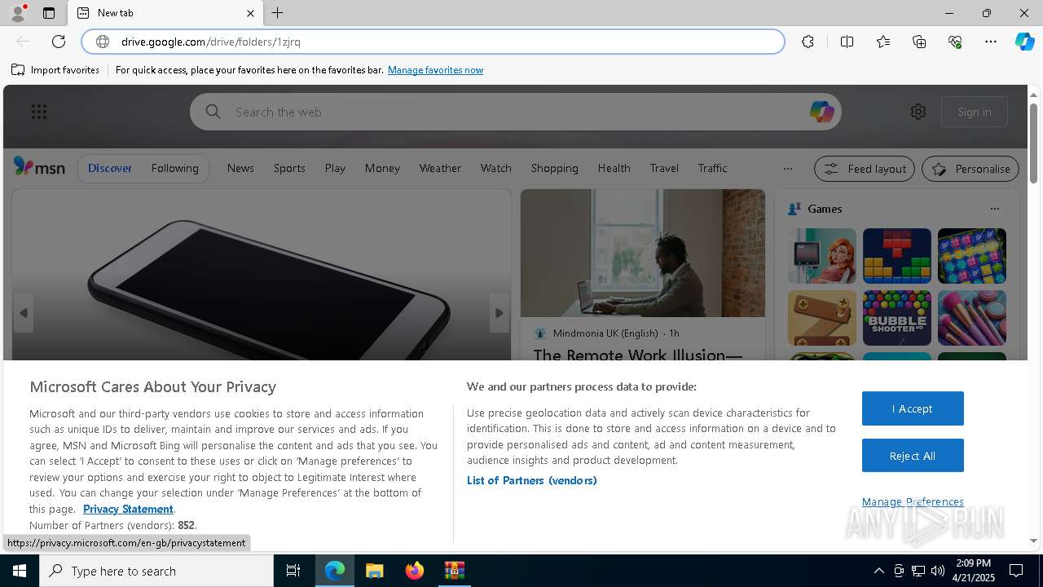Image resolution: width=1043 pixels, height=587 pixels.
Task: Show next carousel story arrow
Action: pos(499,313)
